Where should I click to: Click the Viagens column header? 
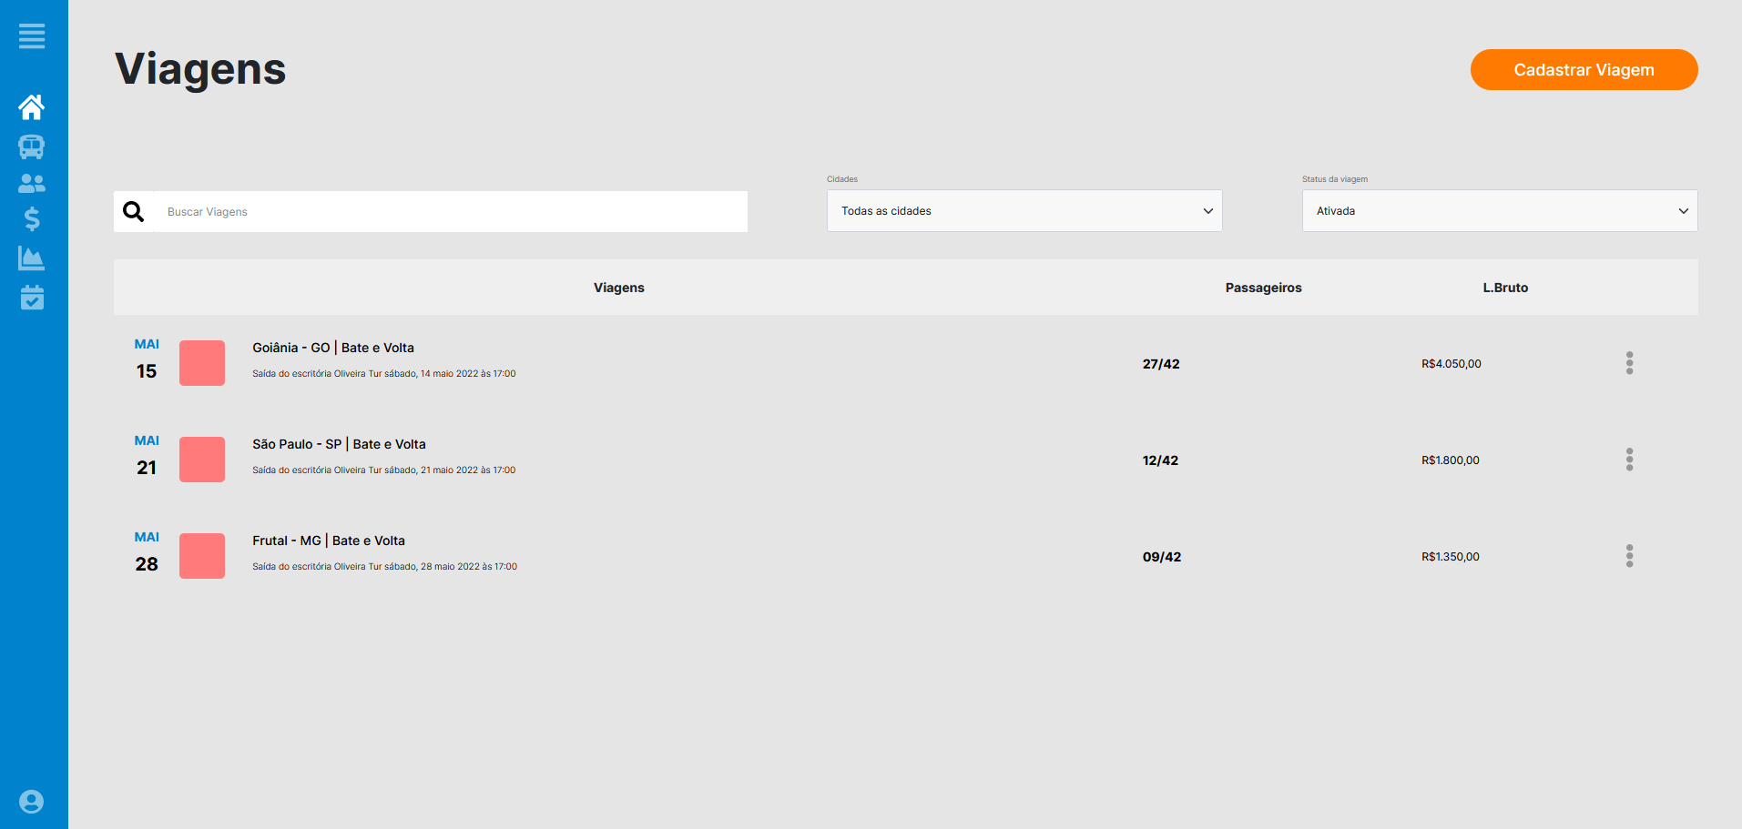point(619,288)
